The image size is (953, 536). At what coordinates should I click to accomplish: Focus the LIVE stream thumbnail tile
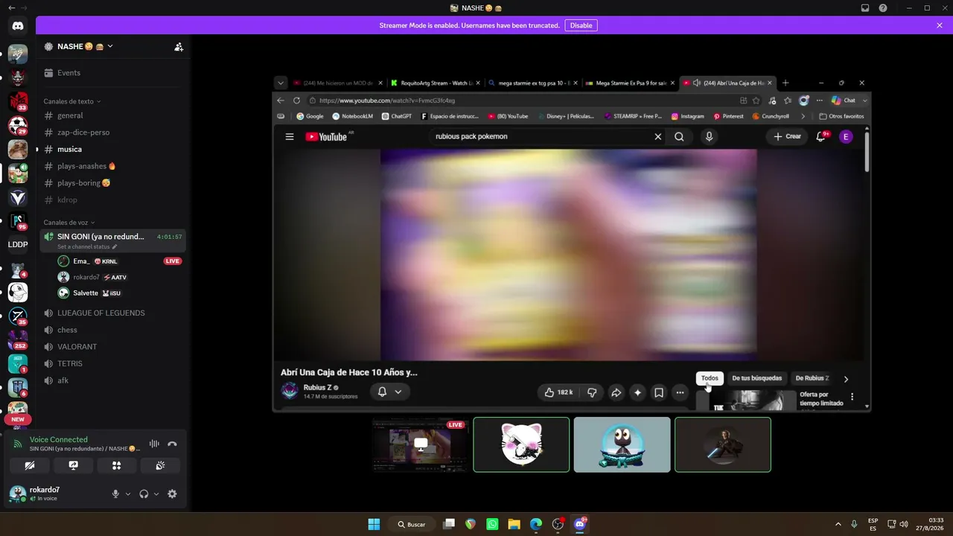[x=421, y=444]
